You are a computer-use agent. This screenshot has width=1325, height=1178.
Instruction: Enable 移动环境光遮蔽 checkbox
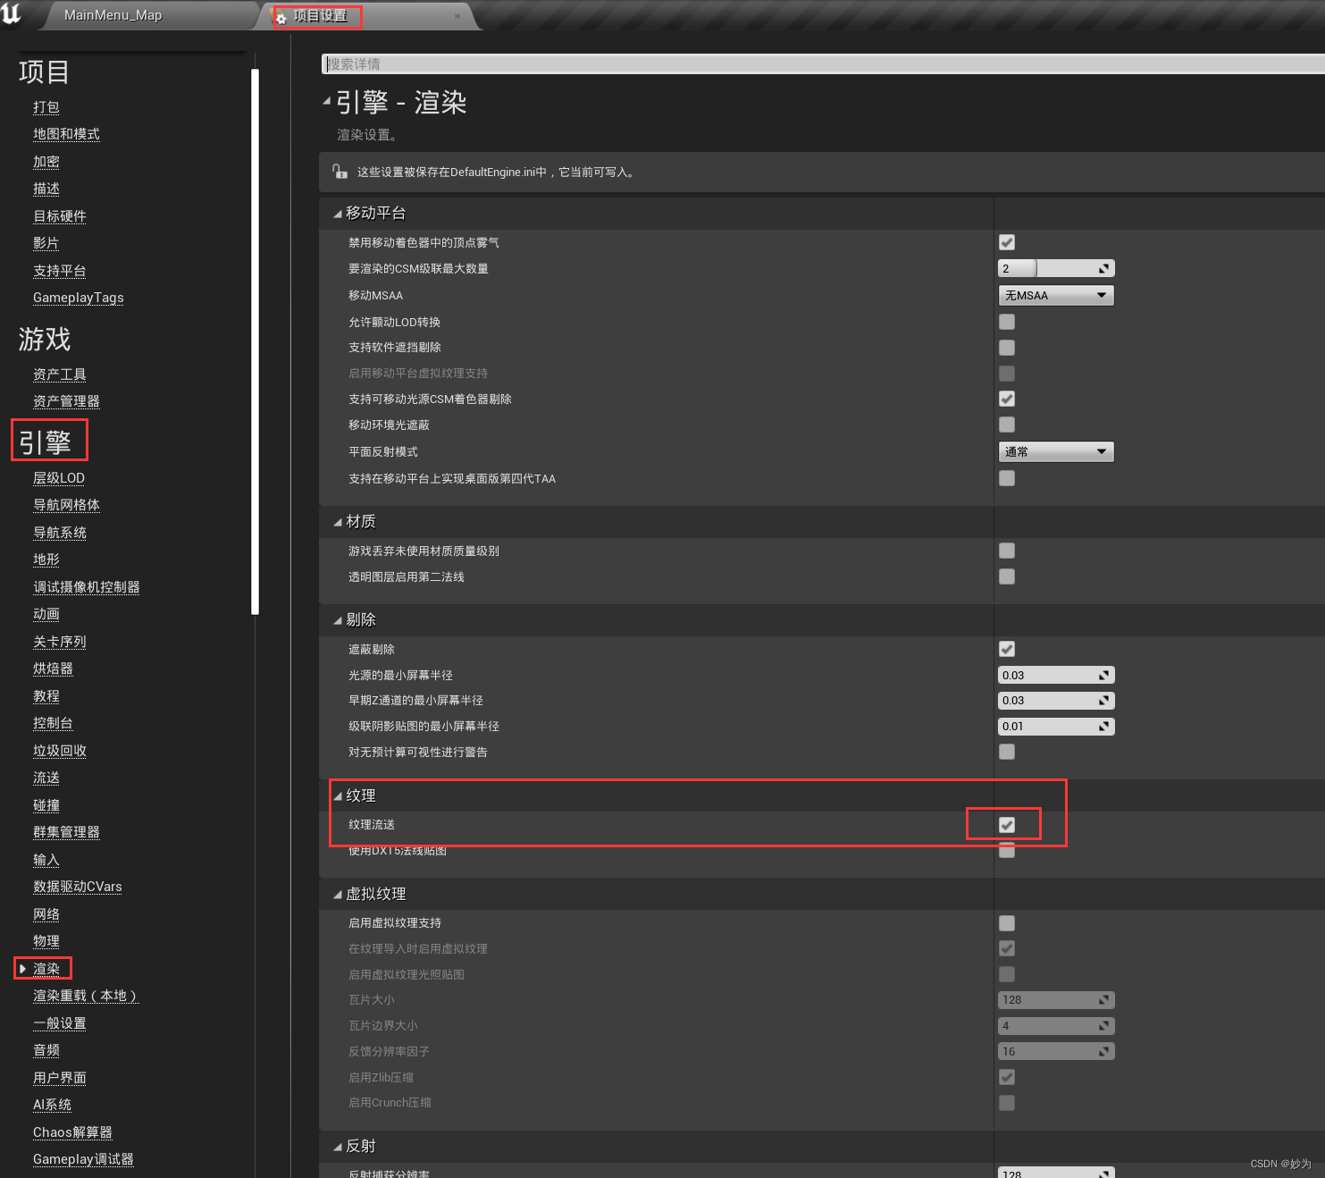[x=1007, y=425]
